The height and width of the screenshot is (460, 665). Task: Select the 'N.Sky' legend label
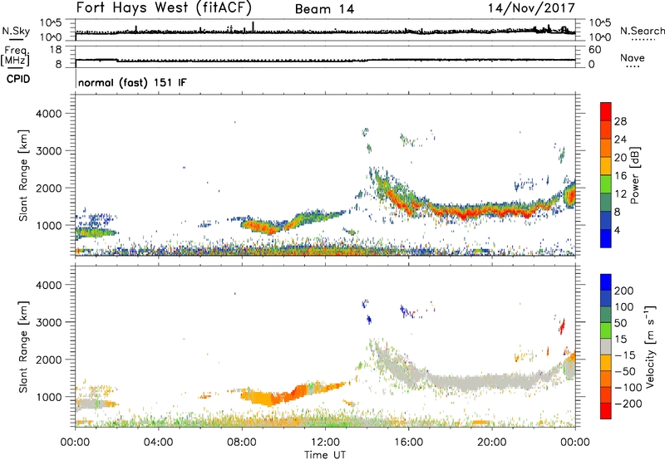click(x=16, y=31)
